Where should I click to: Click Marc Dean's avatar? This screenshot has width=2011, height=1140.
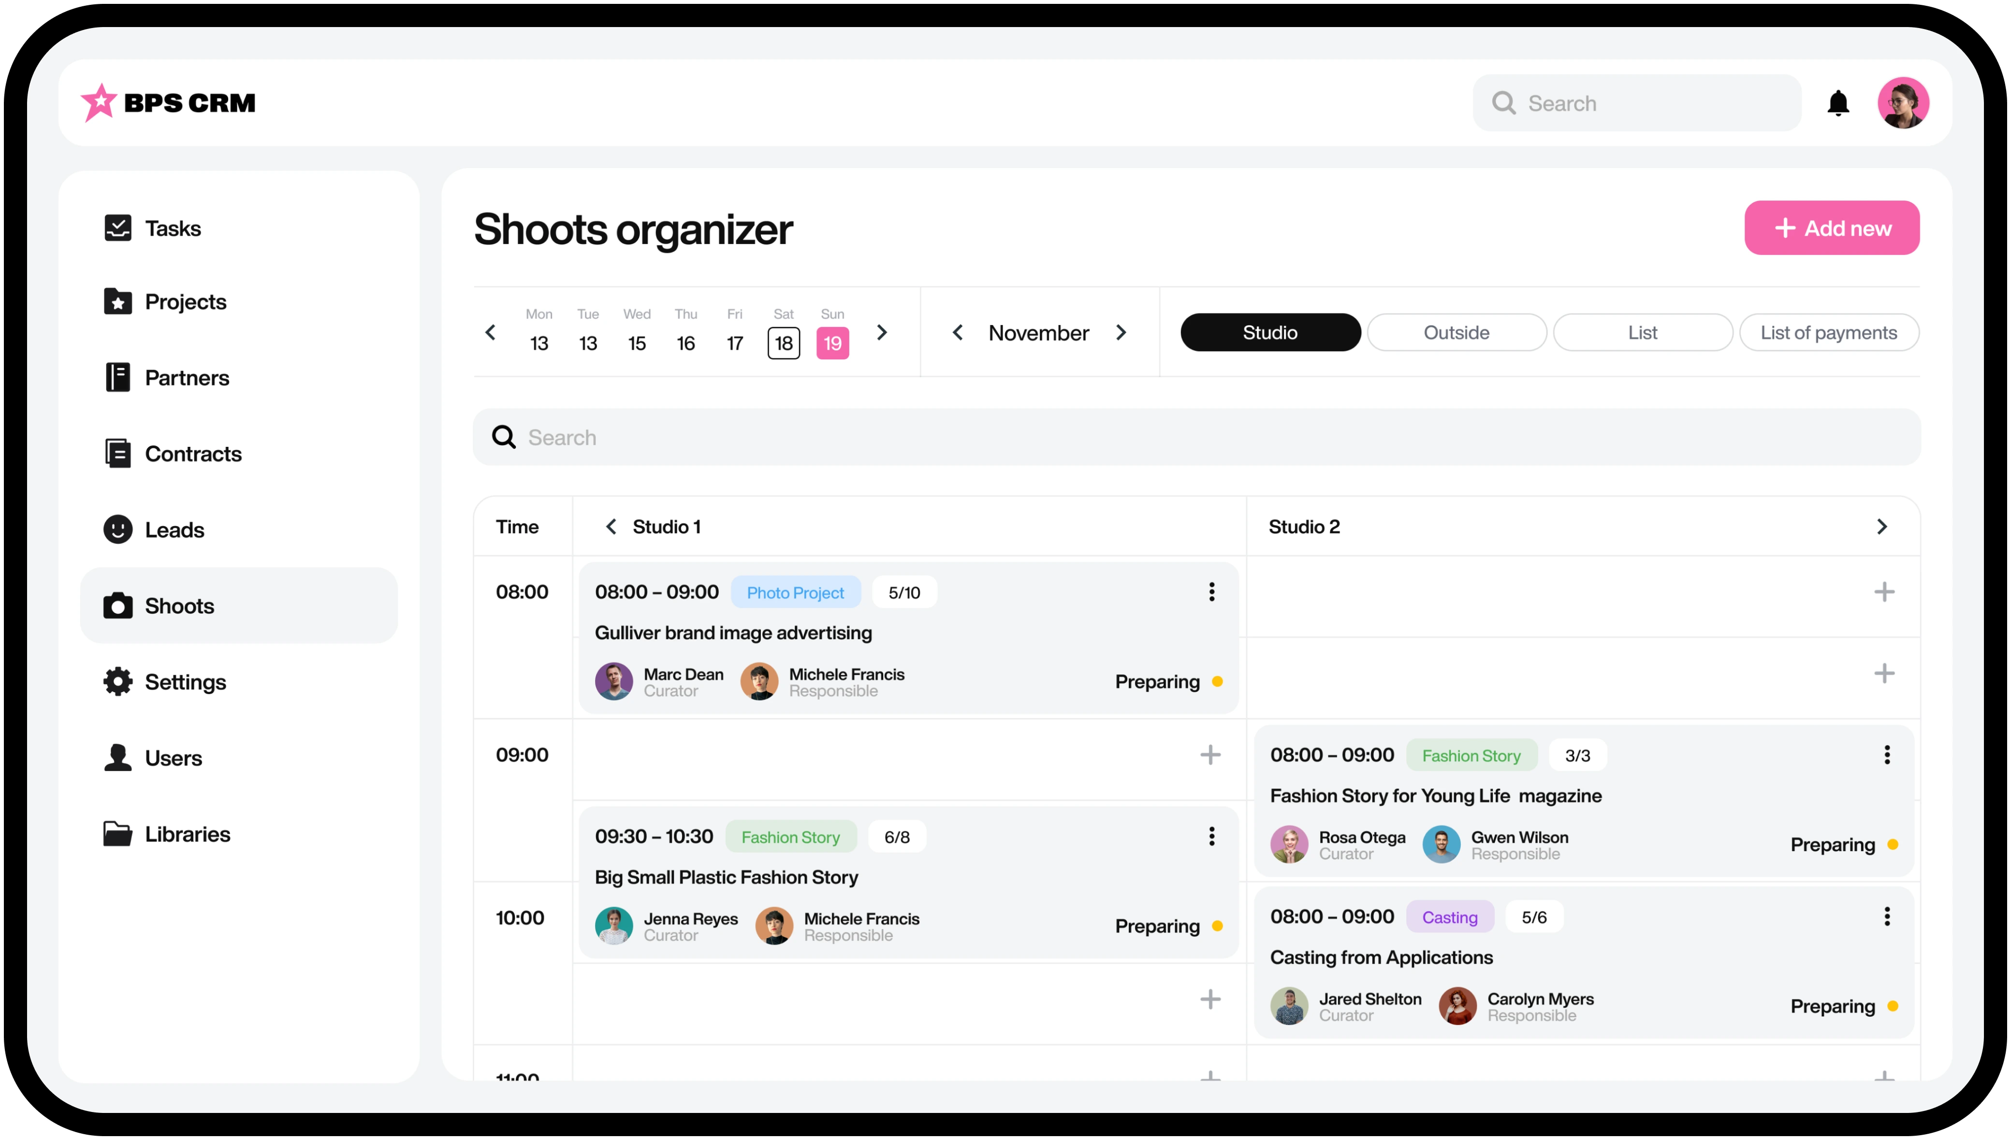pos(613,681)
